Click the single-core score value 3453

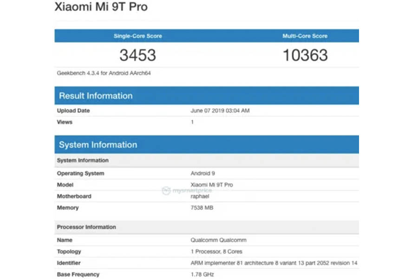[x=137, y=55]
